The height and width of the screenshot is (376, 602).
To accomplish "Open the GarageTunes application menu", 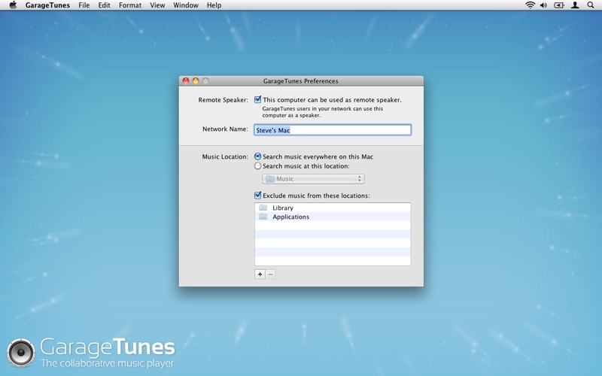I will [x=47, y=5].
